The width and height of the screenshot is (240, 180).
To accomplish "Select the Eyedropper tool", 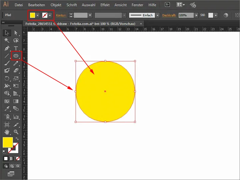I will (x=7, y=109).
